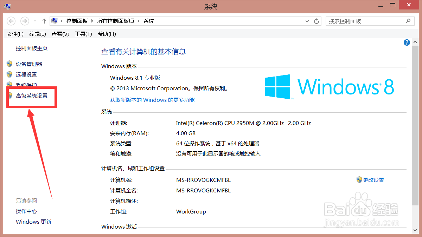Click the magnifier search icon

pos(408,21)
